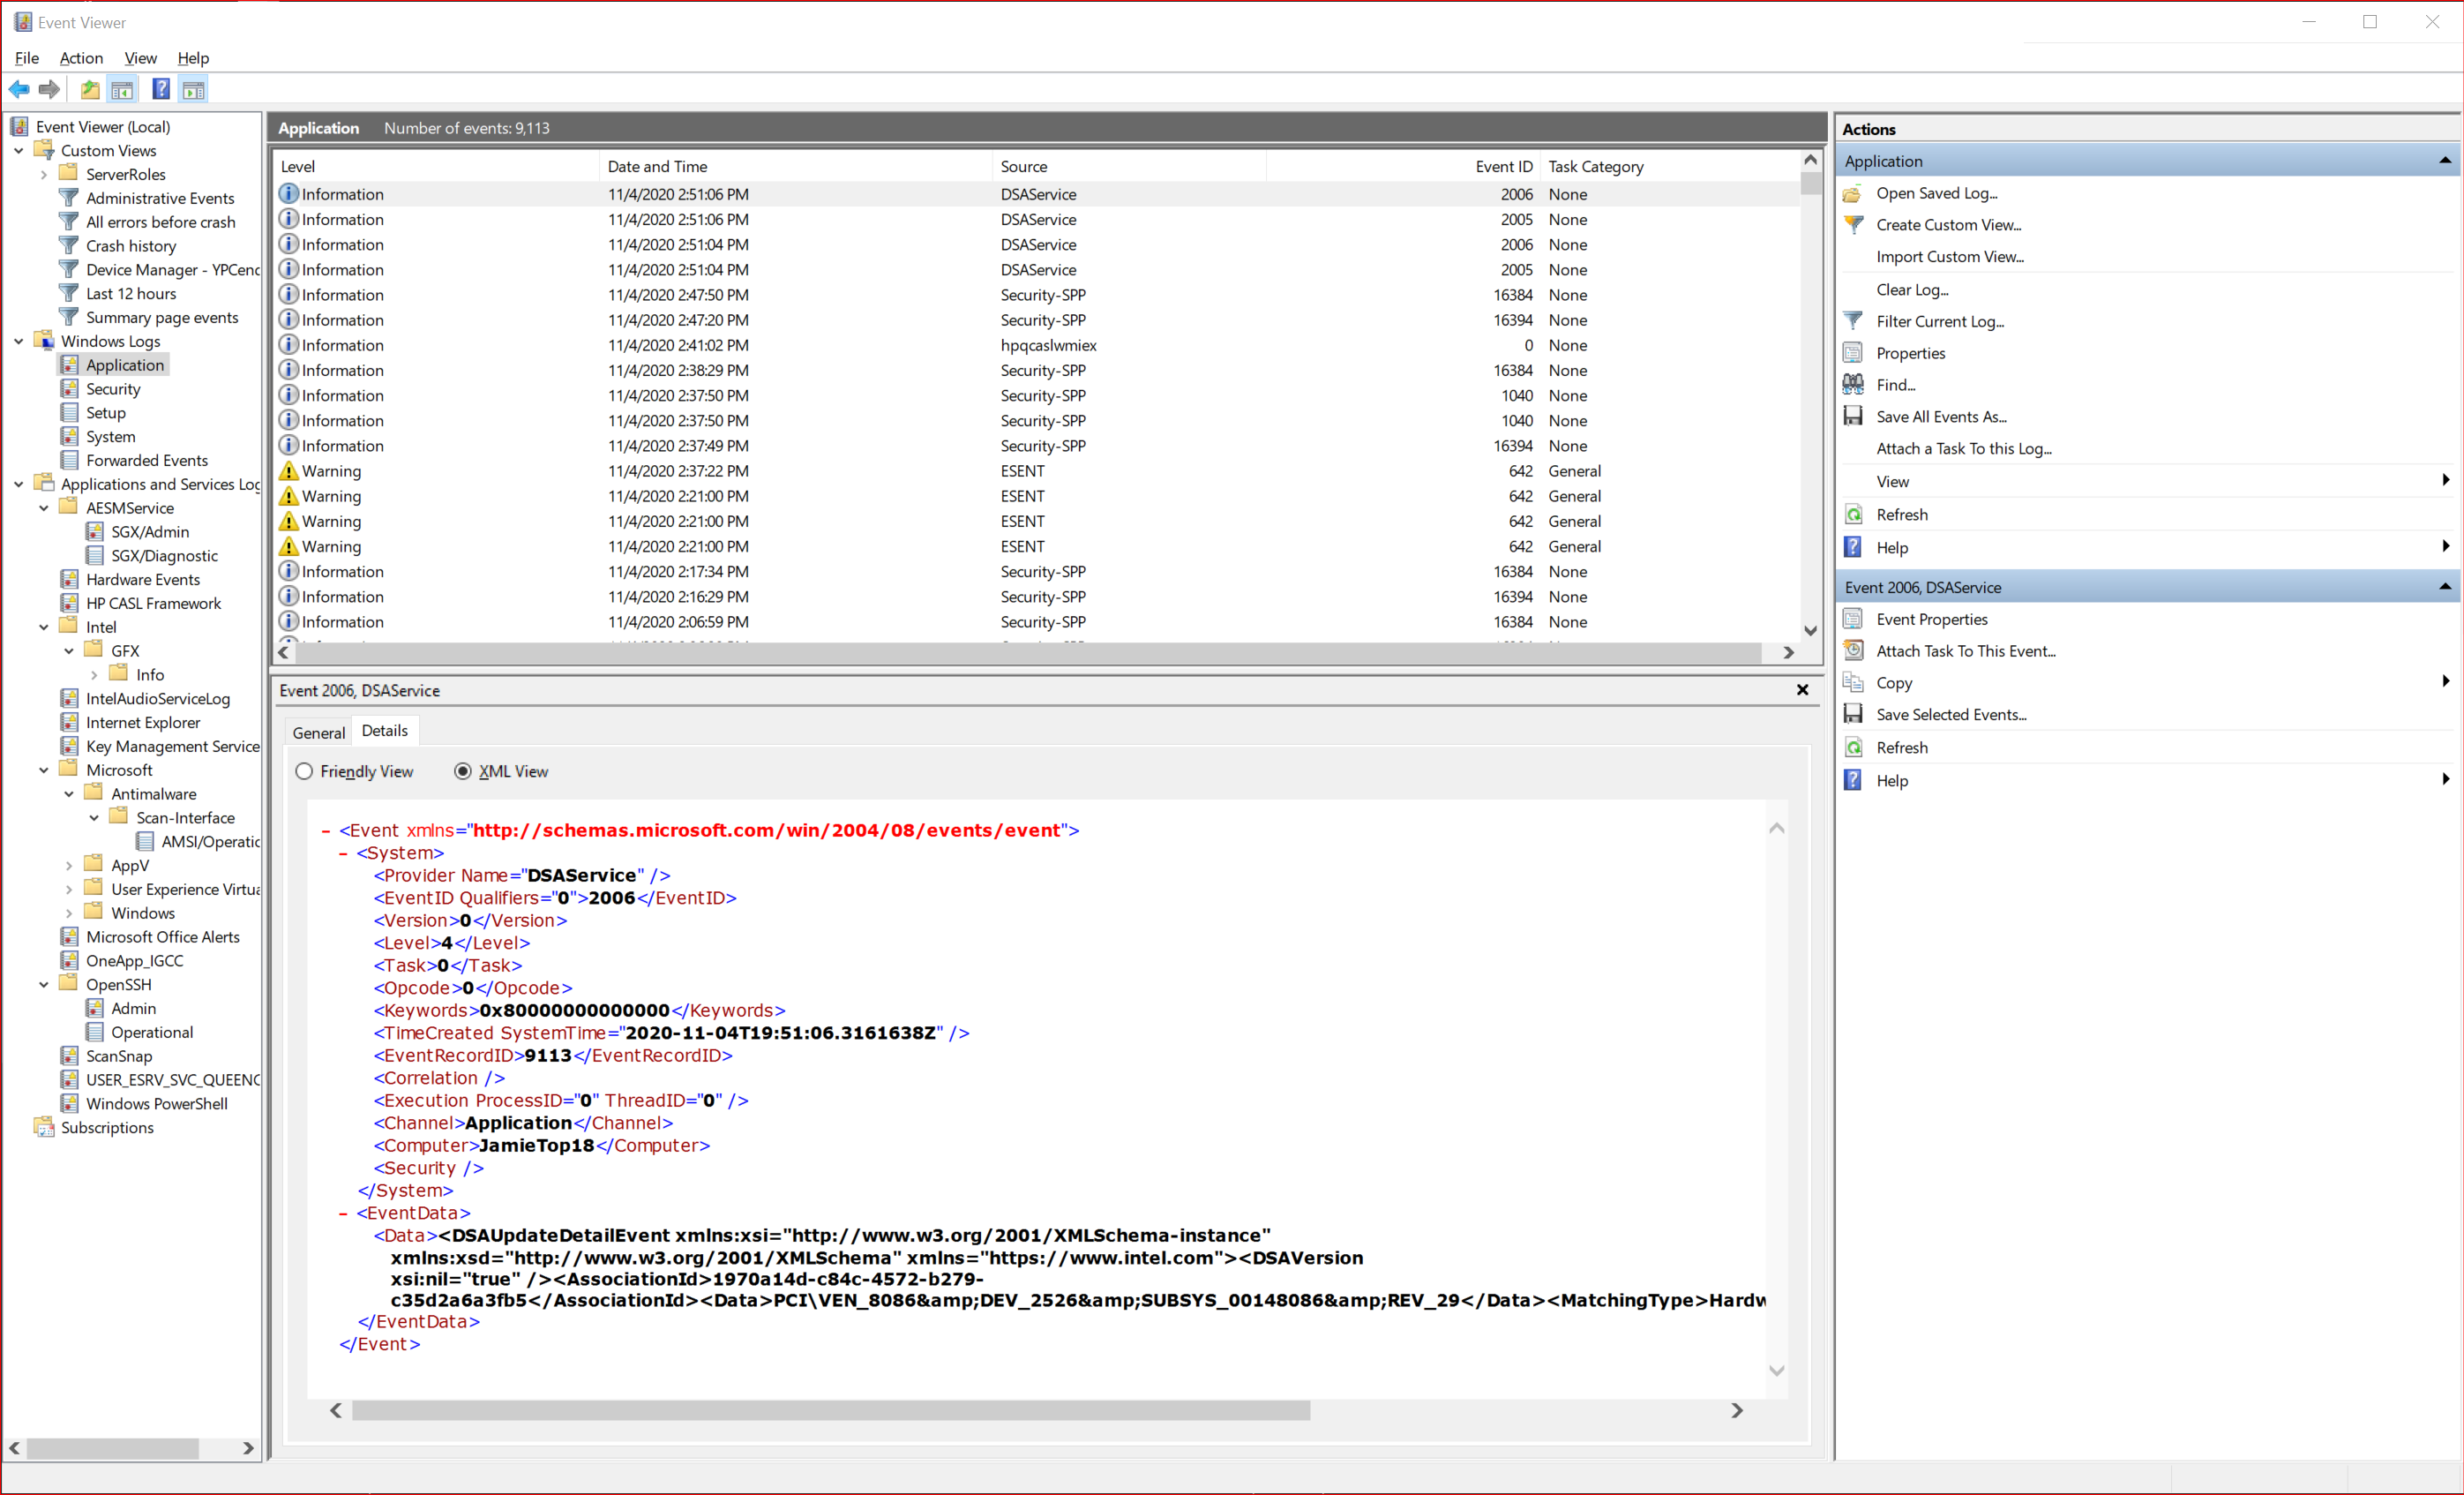
Task: Collapse the Windows Logs tree node
Action: click(x=19, y=342)
